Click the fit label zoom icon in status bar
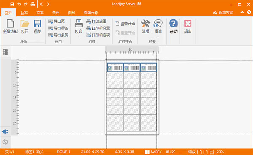 (212, 152)
